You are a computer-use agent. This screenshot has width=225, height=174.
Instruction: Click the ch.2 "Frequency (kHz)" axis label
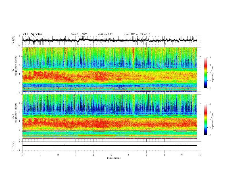(16, 113)
